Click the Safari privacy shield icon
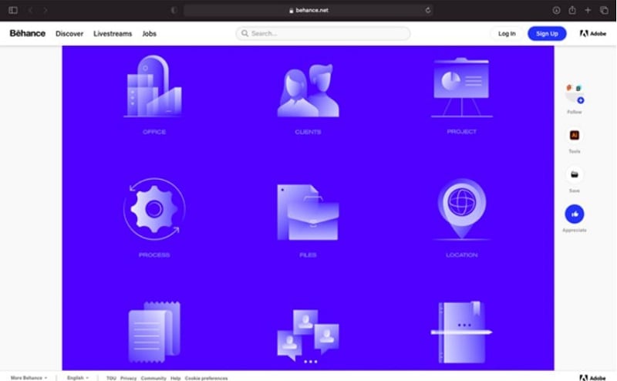 174,10
